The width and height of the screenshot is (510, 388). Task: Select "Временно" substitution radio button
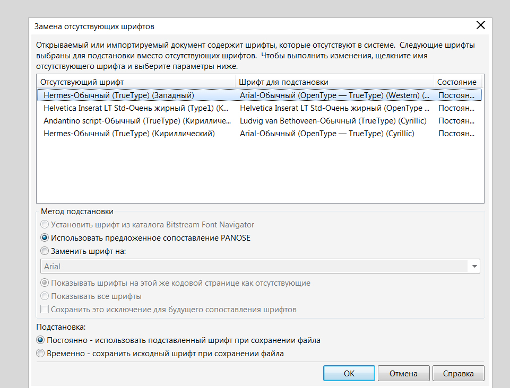(40, 353)
